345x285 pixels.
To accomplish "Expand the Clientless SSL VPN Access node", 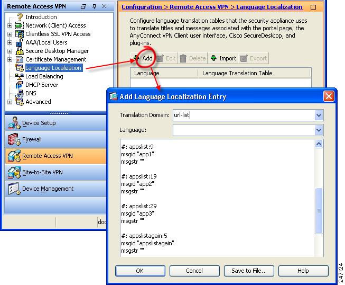I will [x=10, y=34].
